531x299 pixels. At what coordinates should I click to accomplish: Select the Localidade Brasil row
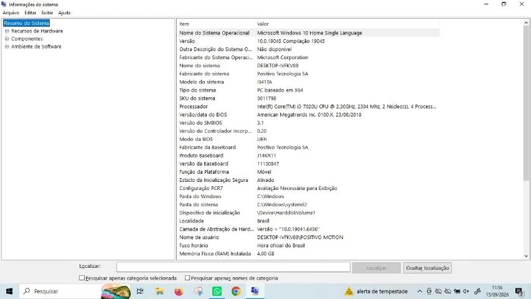tap(308, 221)
